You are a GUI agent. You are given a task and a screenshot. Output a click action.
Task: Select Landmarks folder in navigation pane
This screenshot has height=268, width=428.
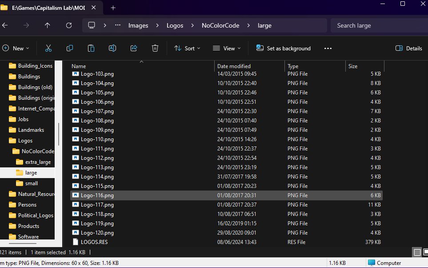31,130
